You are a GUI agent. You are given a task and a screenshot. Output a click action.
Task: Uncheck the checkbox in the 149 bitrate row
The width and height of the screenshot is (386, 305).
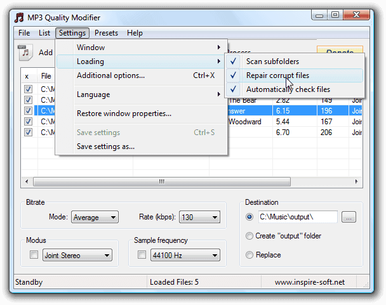pos(28,100)
